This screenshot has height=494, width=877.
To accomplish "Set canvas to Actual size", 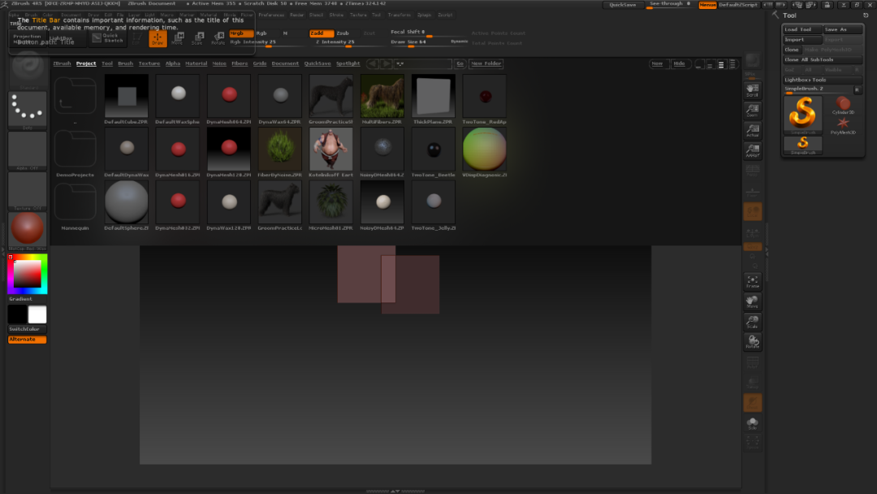I will (x=752, y=130).
